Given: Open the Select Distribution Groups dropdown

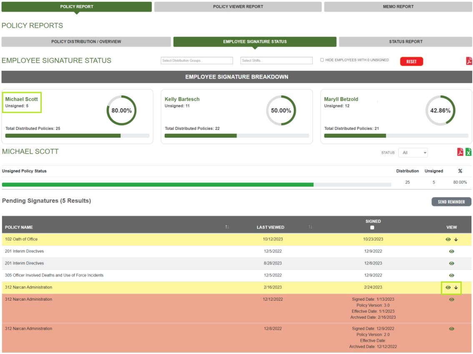Looking at the screenshot, I should click(x=196, y=60).
